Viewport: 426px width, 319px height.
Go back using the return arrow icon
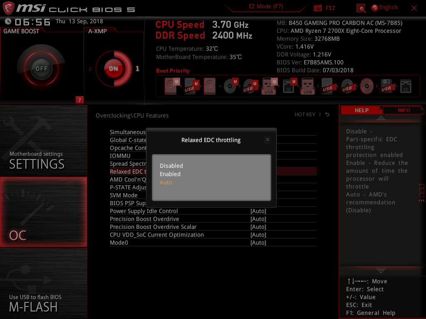(x=327, y=115)
